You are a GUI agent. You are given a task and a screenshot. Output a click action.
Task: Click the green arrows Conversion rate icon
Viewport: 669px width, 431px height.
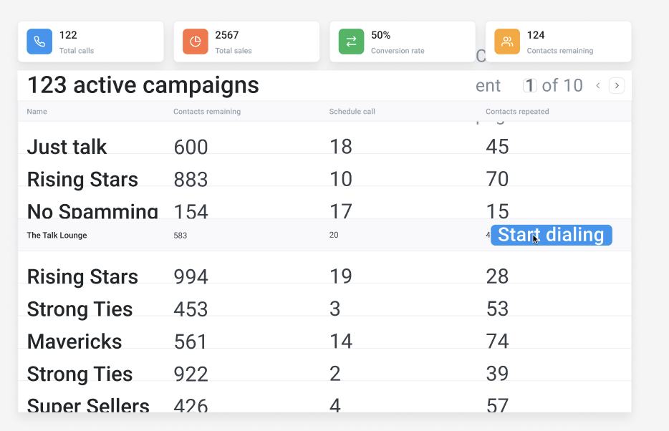click(351, 42)
